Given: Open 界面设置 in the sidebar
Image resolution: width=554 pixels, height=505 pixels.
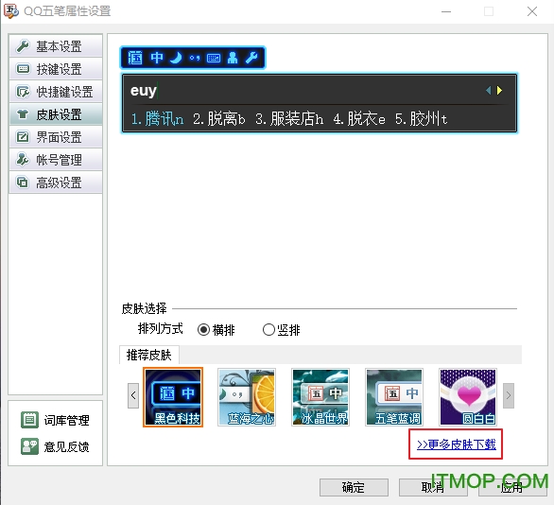Looking at the screenshot, I should click(x=56, y=137).
